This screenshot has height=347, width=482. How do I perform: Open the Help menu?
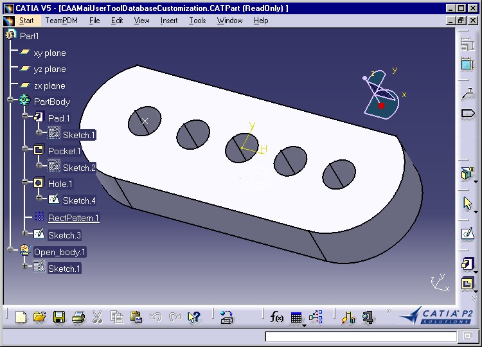(261, 21)
